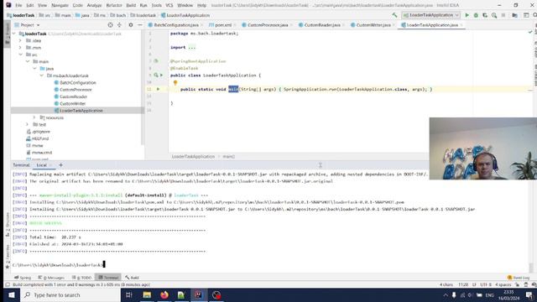Viewport: 537px width, 302px height.
Task: Open the File menu
Action: (18, 5)
